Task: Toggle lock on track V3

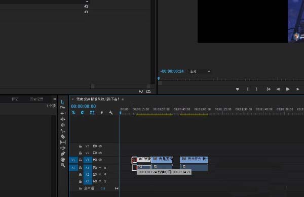Action: tap(80, 146)
